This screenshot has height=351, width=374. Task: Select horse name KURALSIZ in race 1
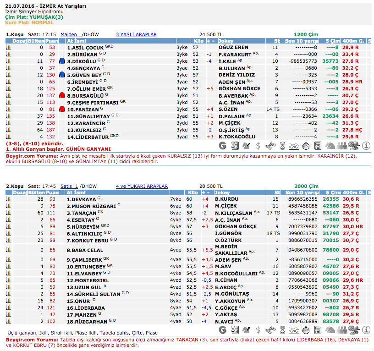coord(83,130)
